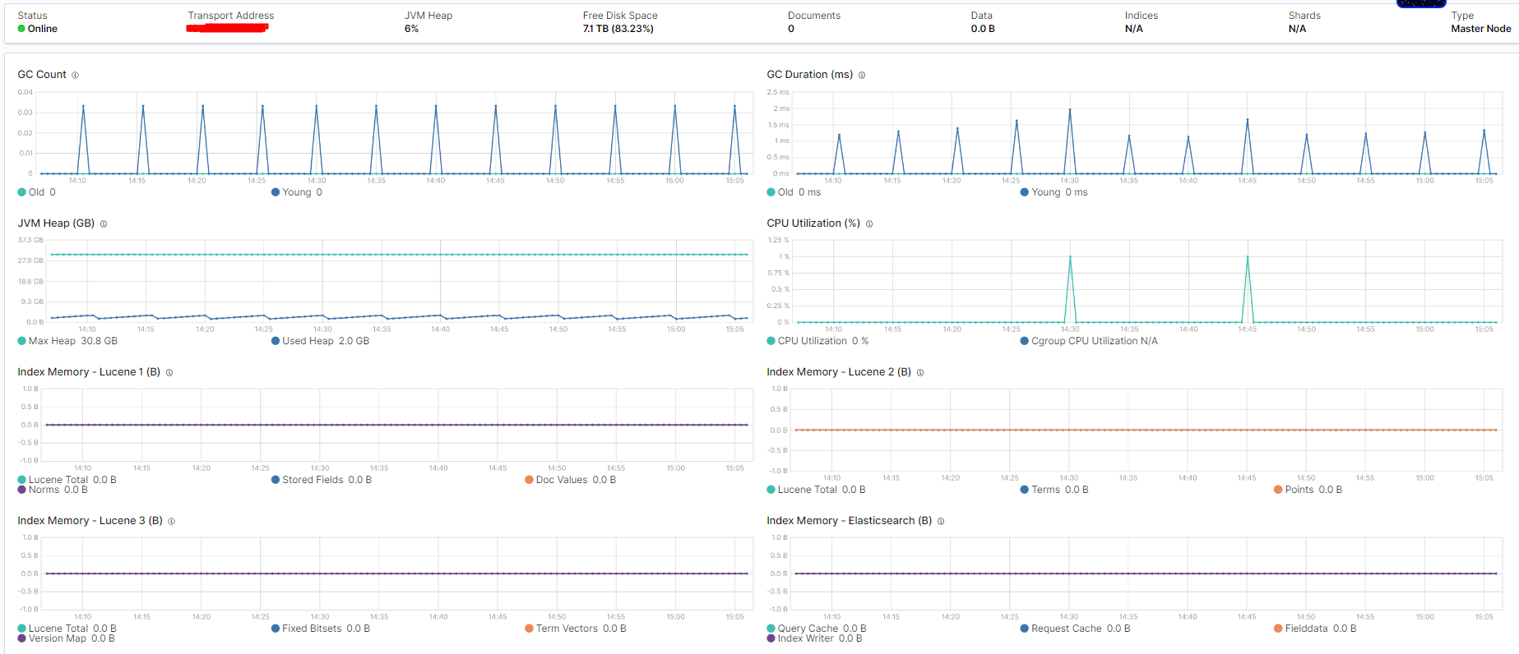Screen dimensions: 1519x654
Task: Click the JVM Heap 6% value
Action: click(x=411, y=29)
